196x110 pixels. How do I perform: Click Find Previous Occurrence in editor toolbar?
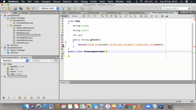click(107, 16)
